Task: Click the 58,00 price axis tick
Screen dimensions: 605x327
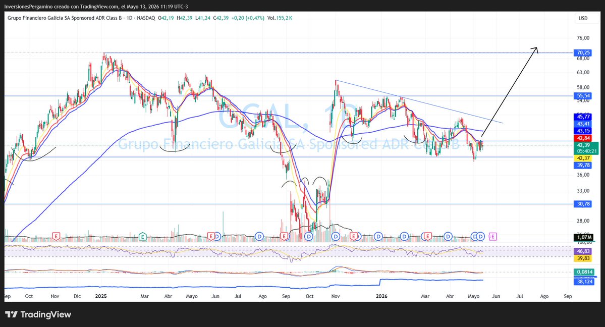Action: pos(583,87)
